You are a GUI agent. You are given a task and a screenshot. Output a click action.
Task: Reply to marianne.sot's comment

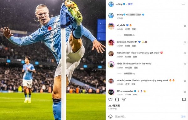[135, 57]
